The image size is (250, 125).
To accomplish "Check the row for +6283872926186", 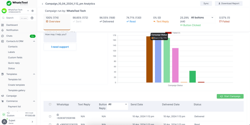I will pyautogui.click(x=50, y=116).
